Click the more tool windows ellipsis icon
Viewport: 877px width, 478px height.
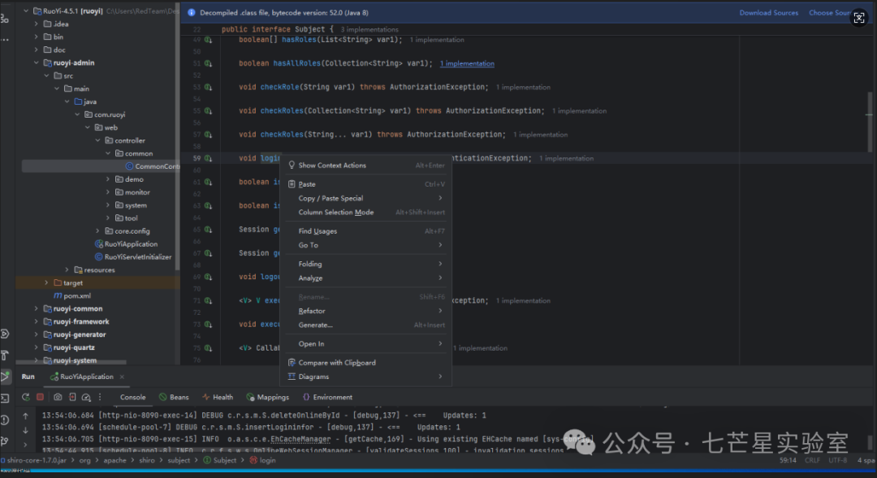click(5, 40)
